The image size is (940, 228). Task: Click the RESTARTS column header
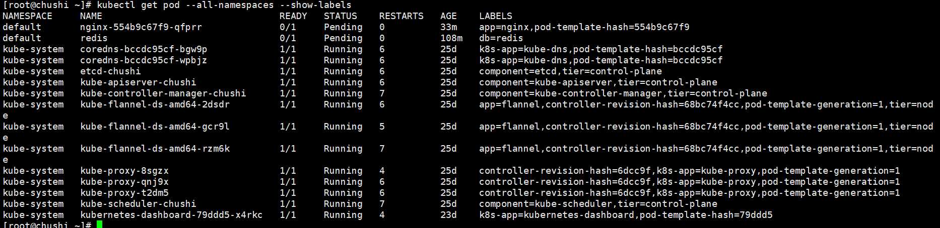pos(401,16)
